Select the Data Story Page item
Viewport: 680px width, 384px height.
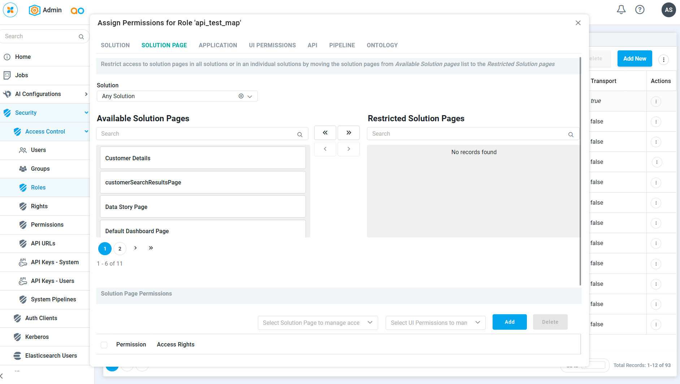click(203, 207)
